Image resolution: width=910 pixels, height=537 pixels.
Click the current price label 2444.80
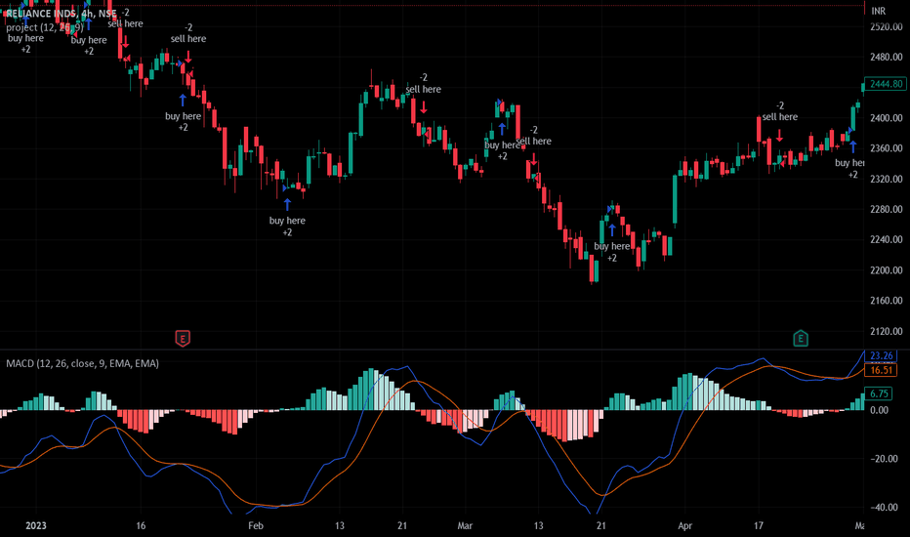(x=886, y=84)
